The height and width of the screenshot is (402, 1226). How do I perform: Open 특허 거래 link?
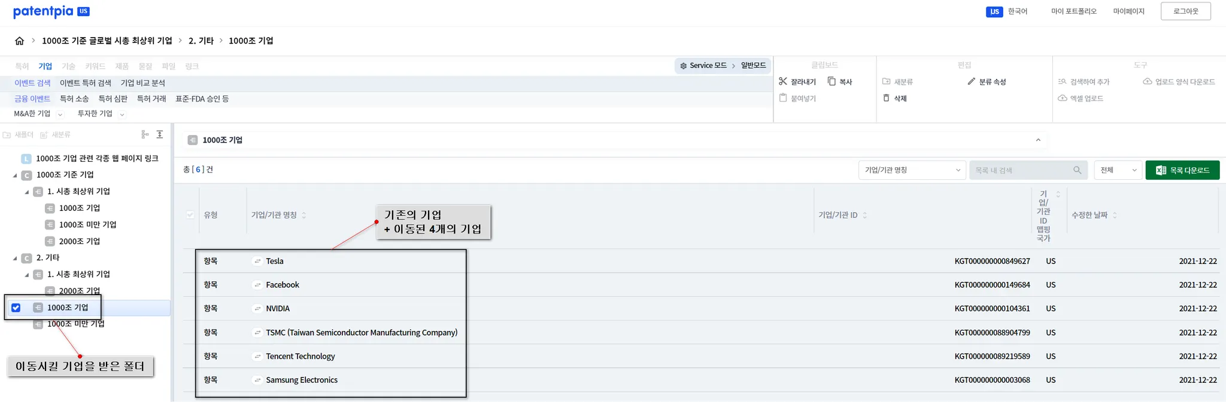click(151, 99)
